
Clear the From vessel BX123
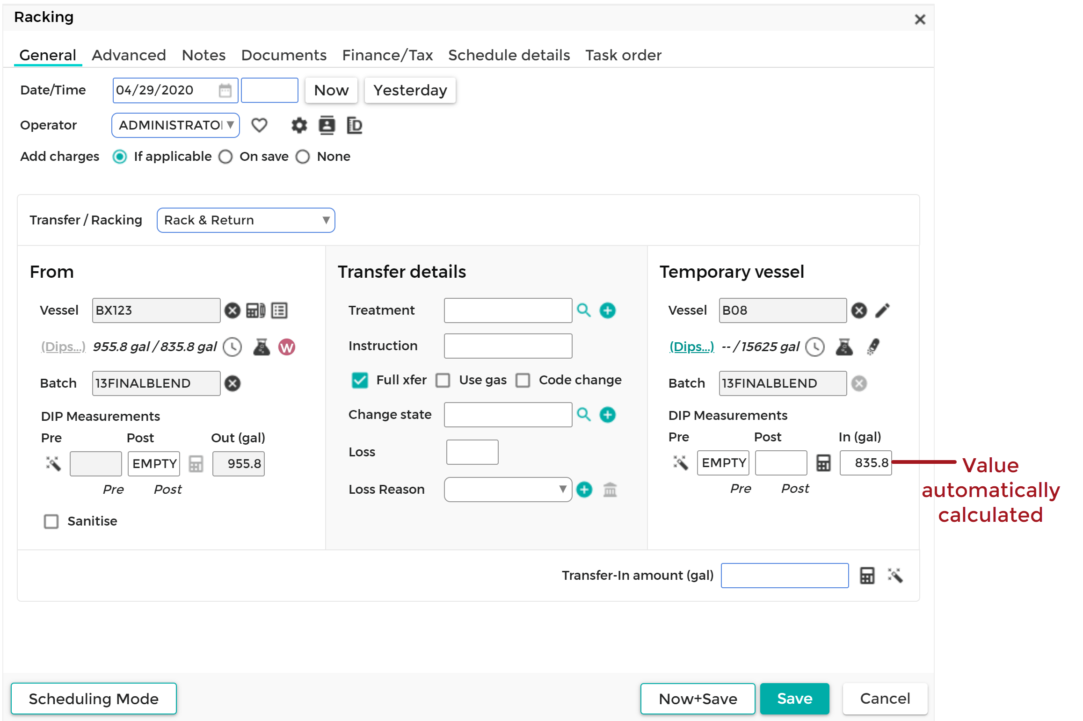tap(232, 310)
